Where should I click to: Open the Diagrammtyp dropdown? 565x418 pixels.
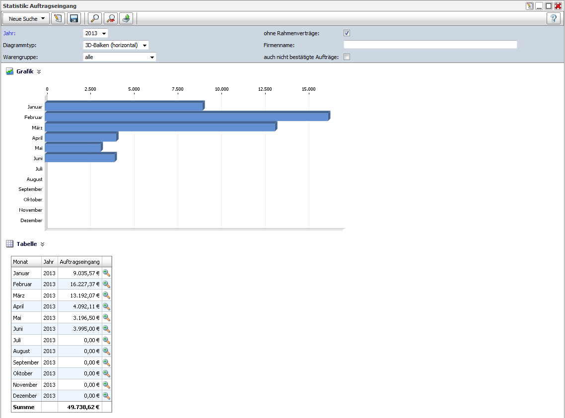point(116,45)
